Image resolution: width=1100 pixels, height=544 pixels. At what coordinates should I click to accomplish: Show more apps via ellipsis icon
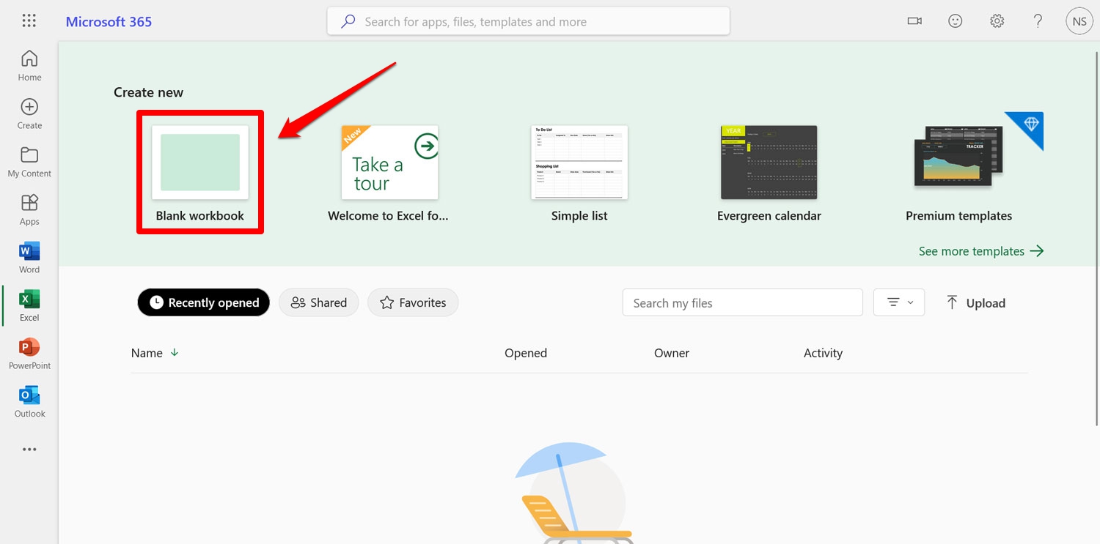click(29, 450)
